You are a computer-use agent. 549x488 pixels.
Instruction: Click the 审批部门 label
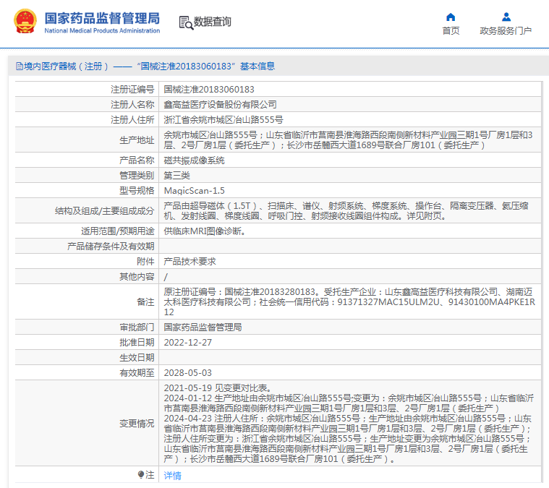(137, 328)
